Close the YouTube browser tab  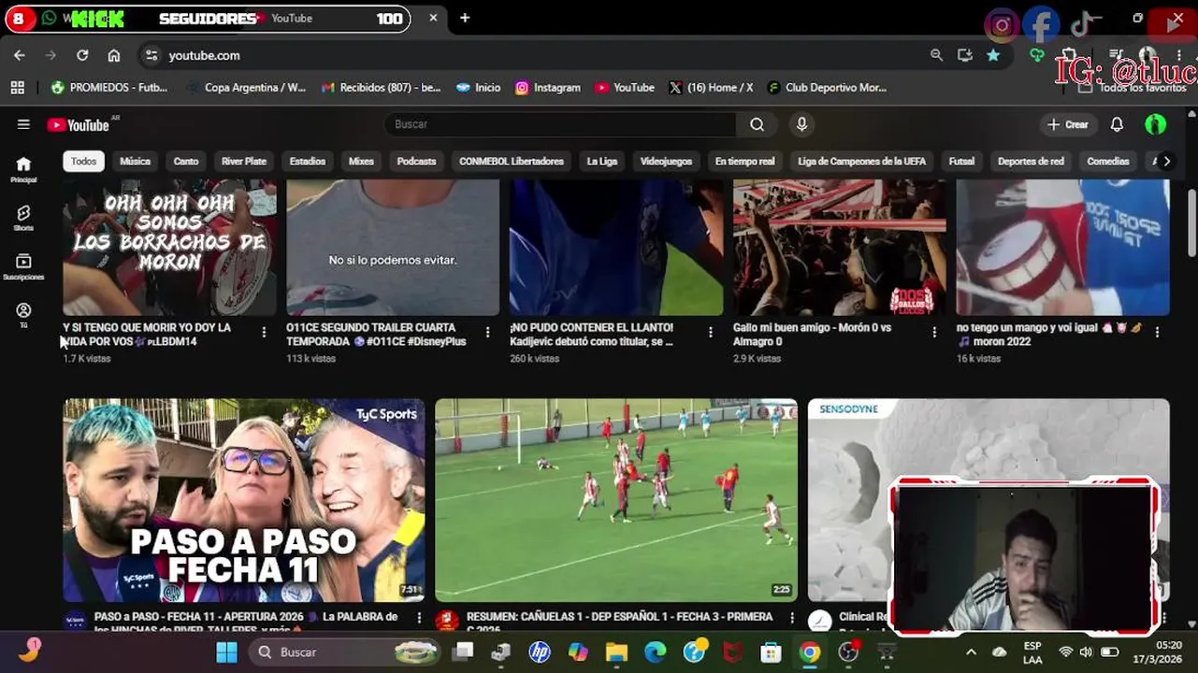click(x=433, y=18)
